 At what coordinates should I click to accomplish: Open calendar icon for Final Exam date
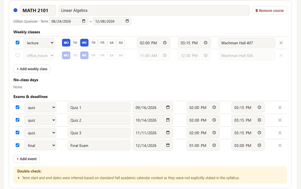click(x=168, y=145)
